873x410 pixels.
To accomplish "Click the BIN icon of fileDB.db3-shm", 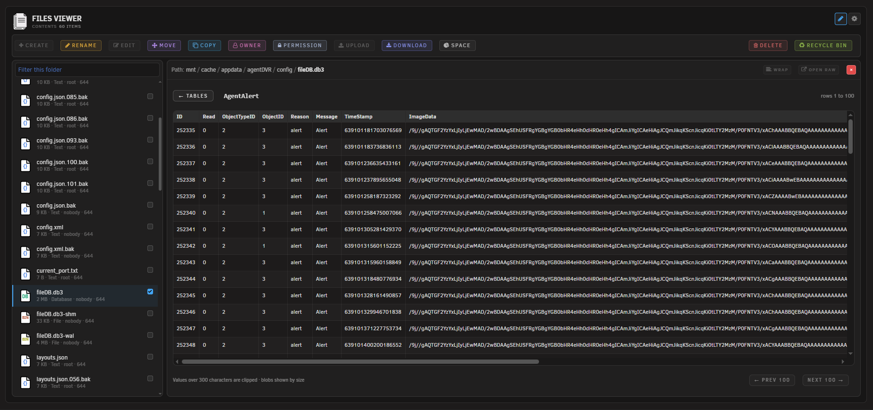I will (x=26, y=318).
